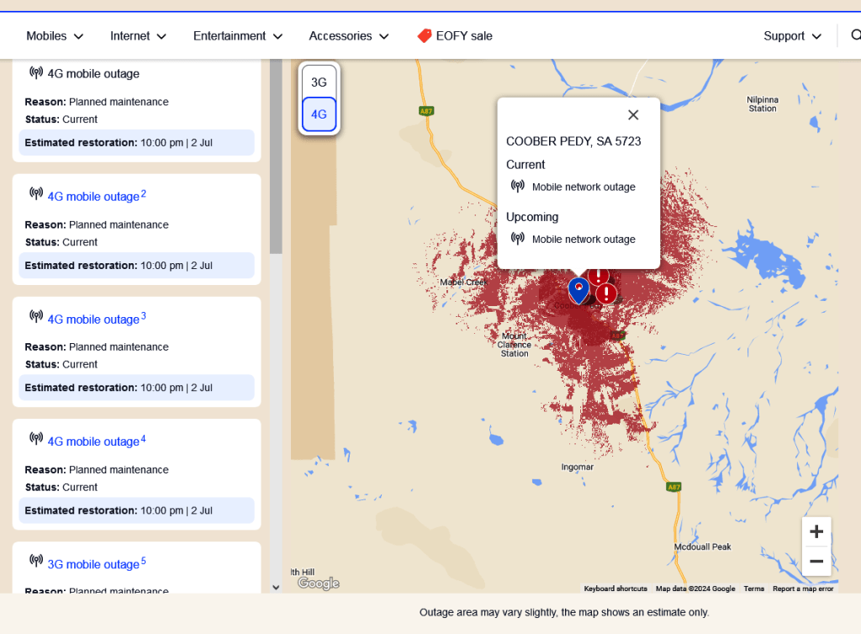Click the outage list scrollbar thumb
This screenshot has width=861, height=634.
tap(276, 160)
